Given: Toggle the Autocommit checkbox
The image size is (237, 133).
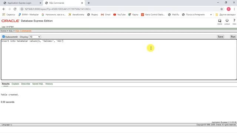Looking at the screenshot, I should [3, 37].
